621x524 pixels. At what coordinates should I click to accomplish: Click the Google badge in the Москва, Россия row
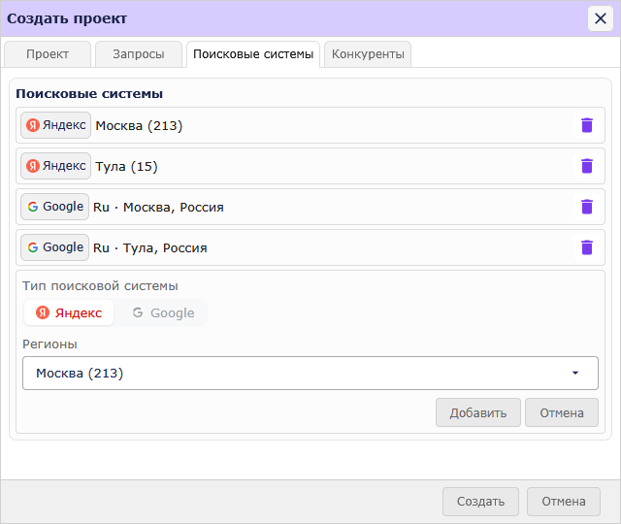point(54,207)
